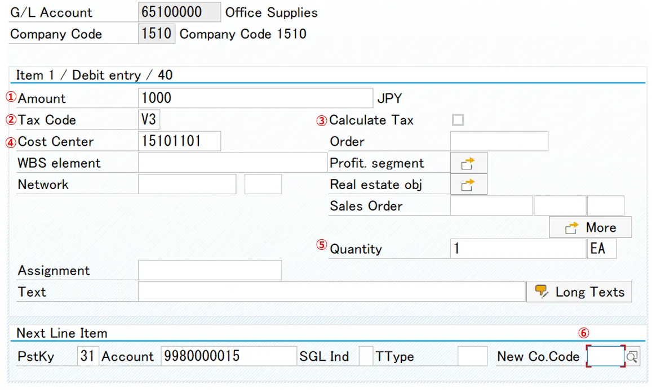Screen dimensions: 652x390
Task: Select the Text input field
Action: (x=332, y=292)
